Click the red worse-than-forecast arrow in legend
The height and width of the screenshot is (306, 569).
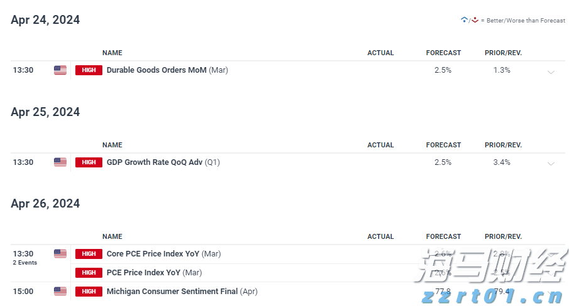[x=475, y=20]
